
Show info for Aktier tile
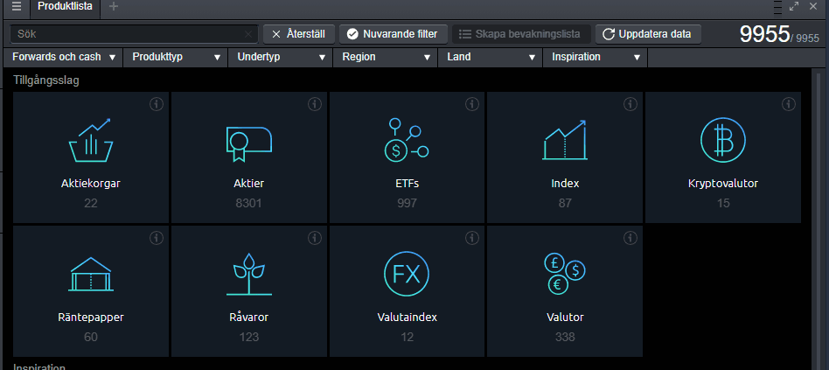point(315,104)
